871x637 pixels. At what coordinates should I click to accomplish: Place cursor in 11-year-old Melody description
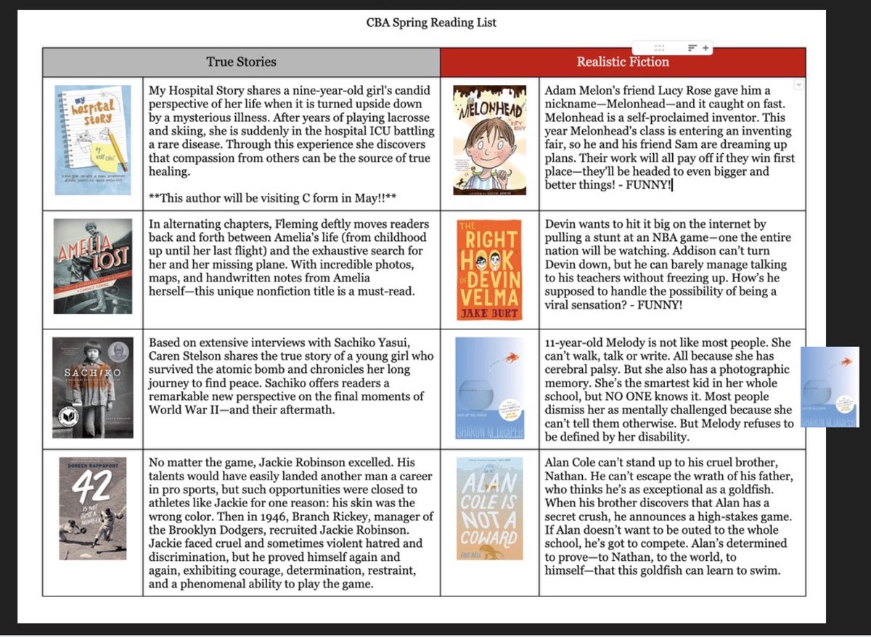(x=668, y=390)
